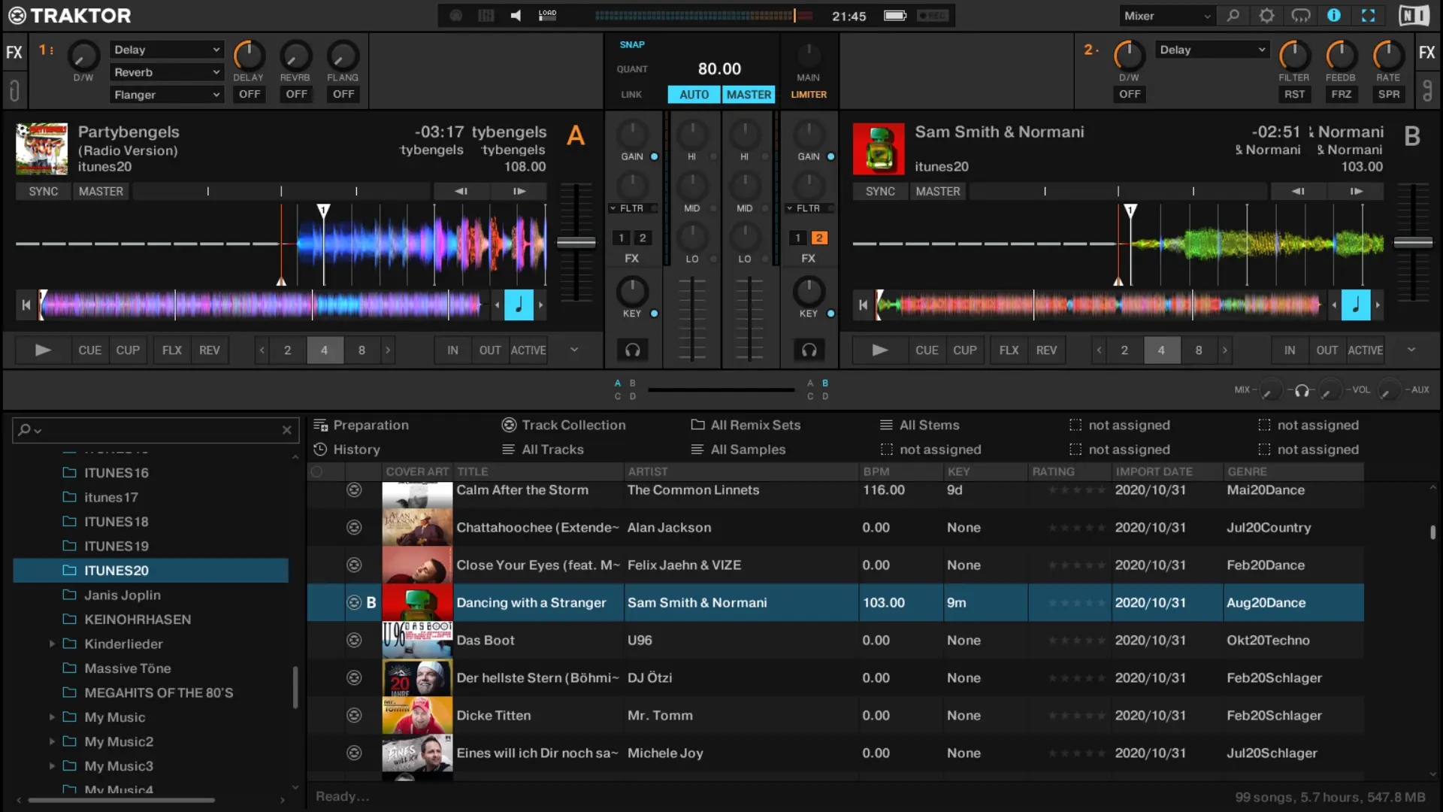Click CUE button on deck A

[x=90, y=350]
